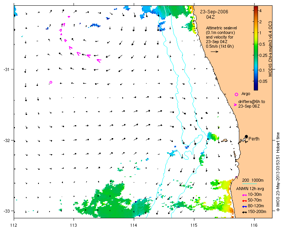Click the drifters legend magenta arrow symbol
Viewport: 282px width, 229px height.
point(235,105)
